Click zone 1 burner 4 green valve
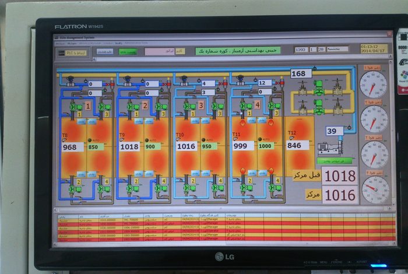 pos(104,189)
